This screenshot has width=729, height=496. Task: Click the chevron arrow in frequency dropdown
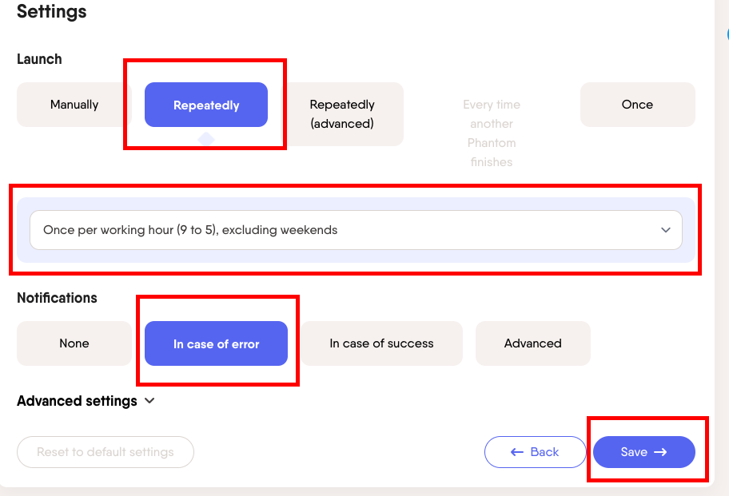point(666,230)
